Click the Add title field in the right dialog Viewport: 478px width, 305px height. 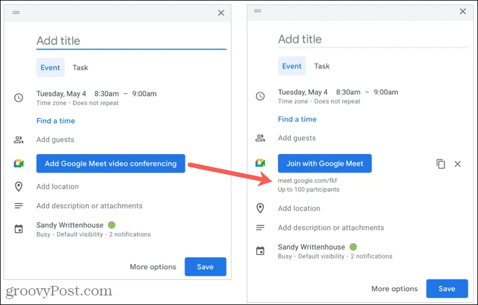[x=373, y=39]
